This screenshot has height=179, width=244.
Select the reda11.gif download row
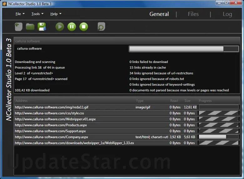click(x=127, y=107)
